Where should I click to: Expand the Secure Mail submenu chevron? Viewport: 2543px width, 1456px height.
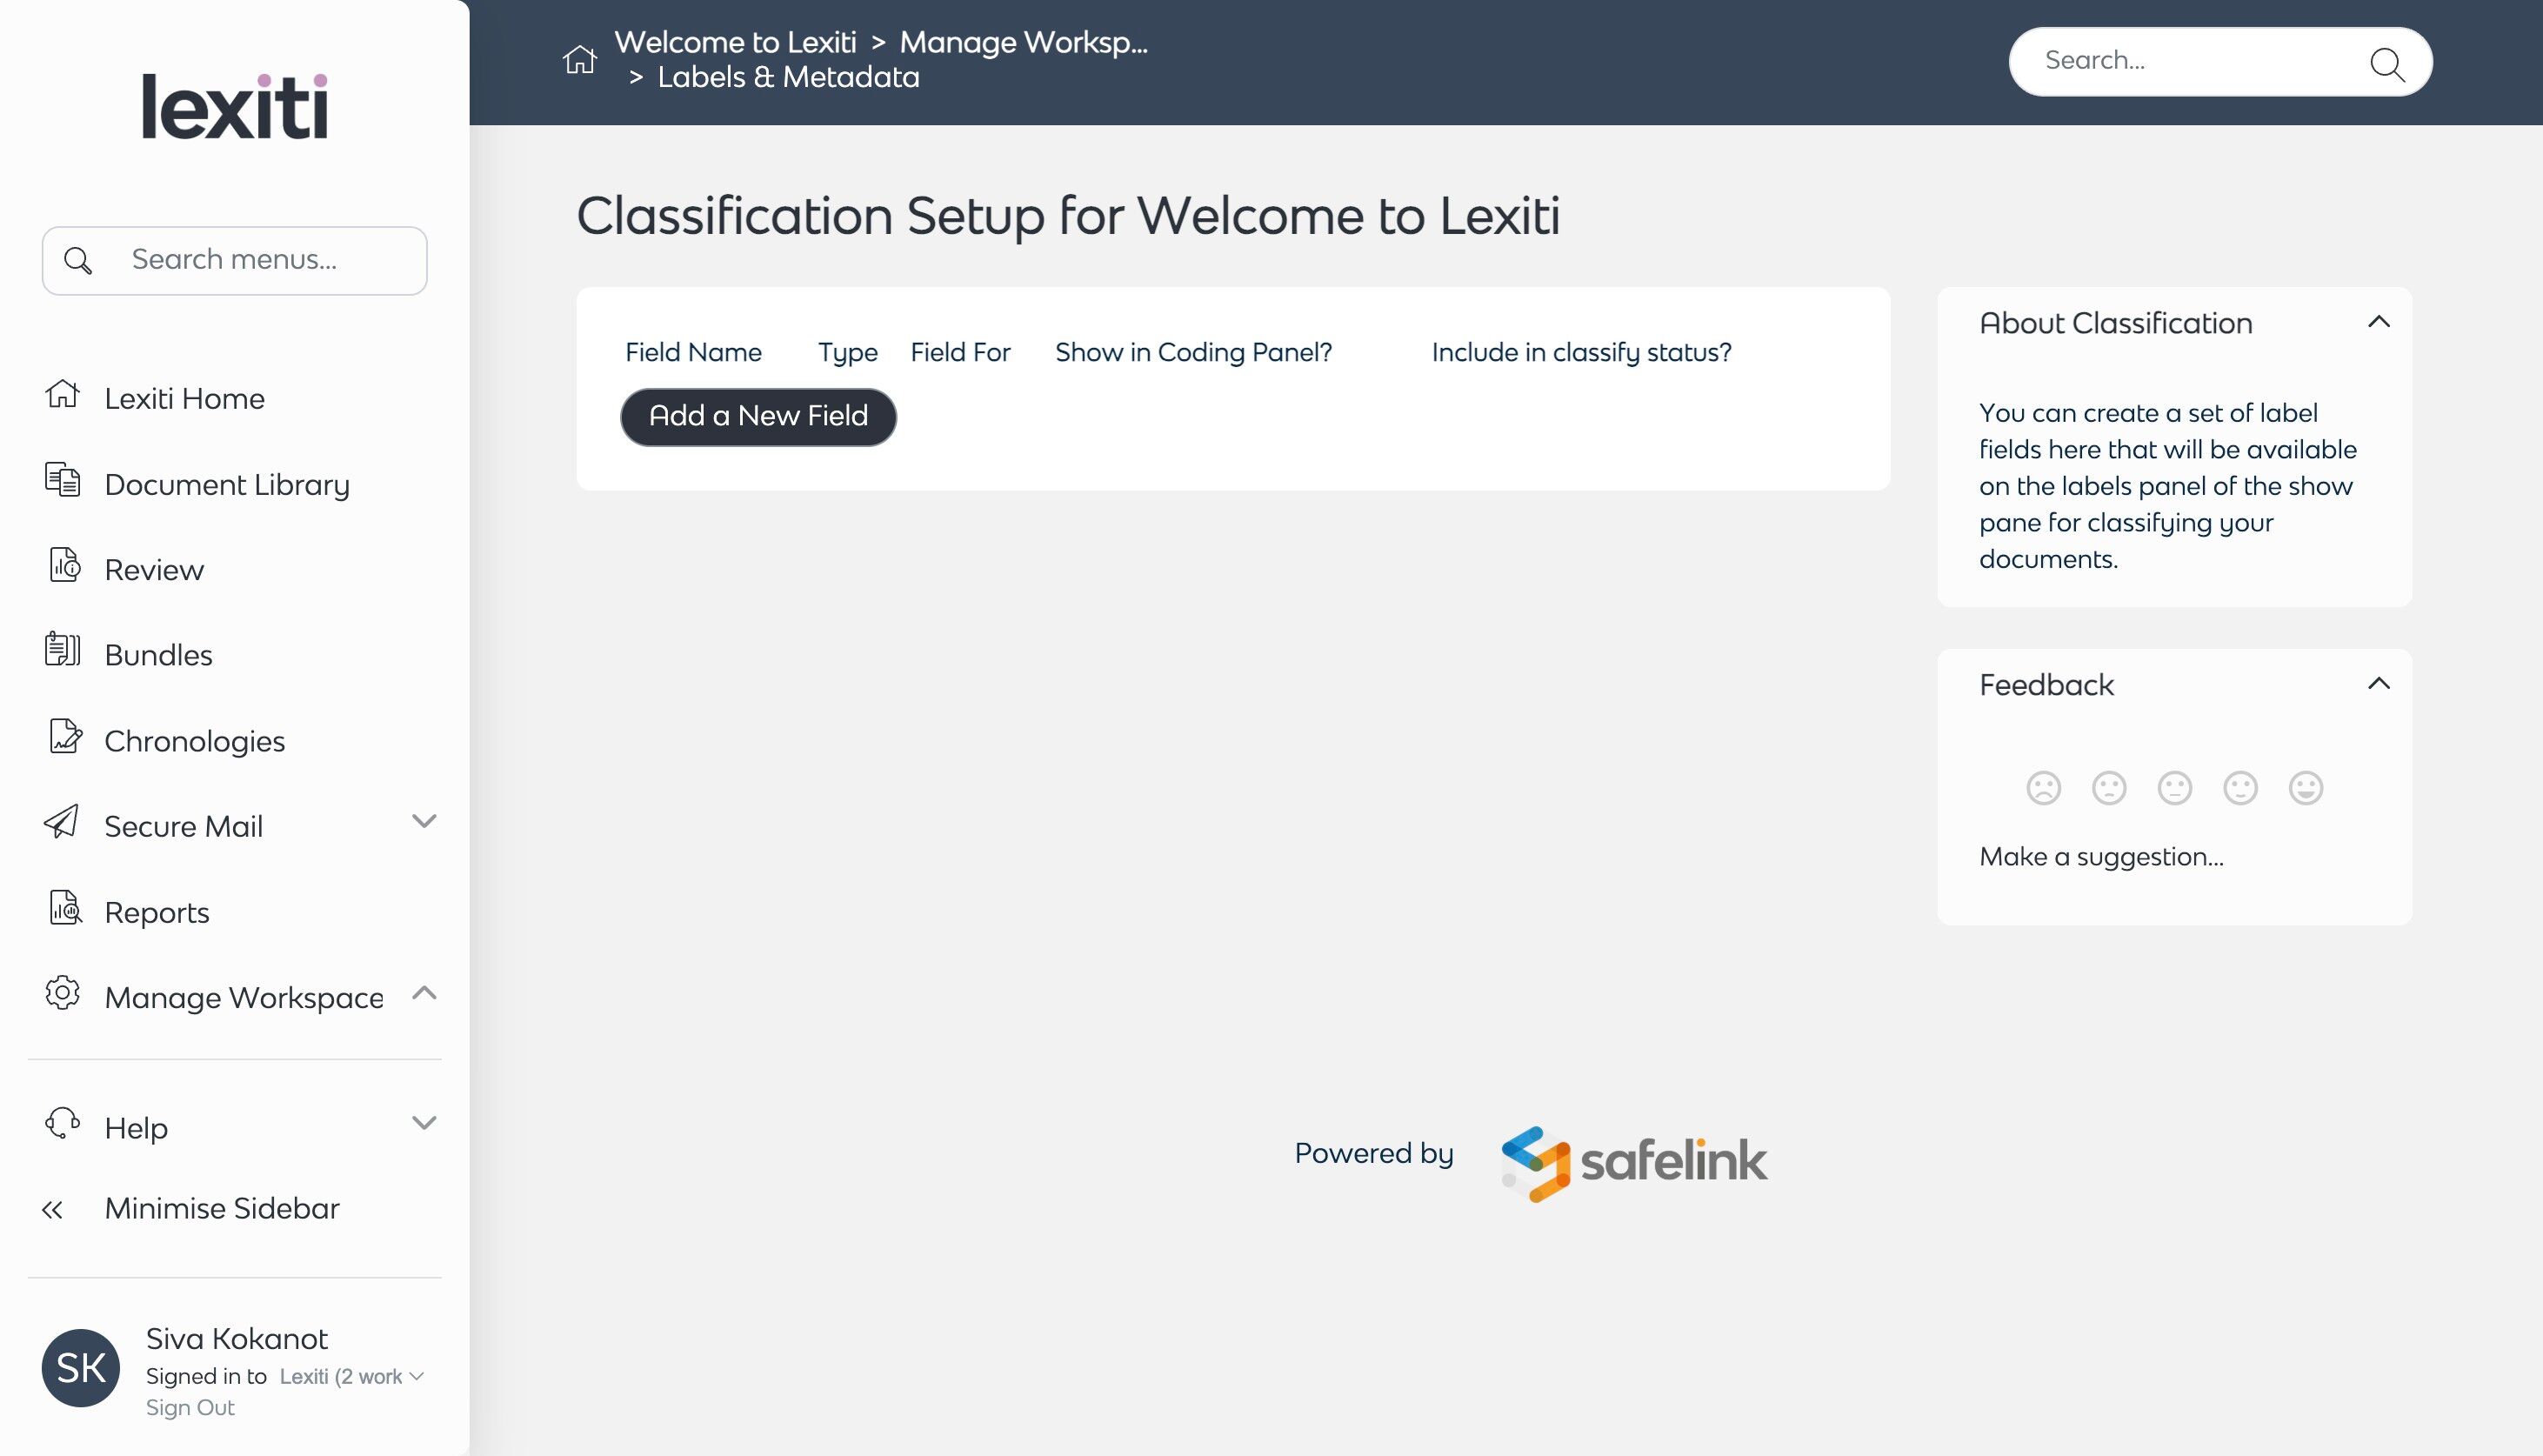pos(424,822)
